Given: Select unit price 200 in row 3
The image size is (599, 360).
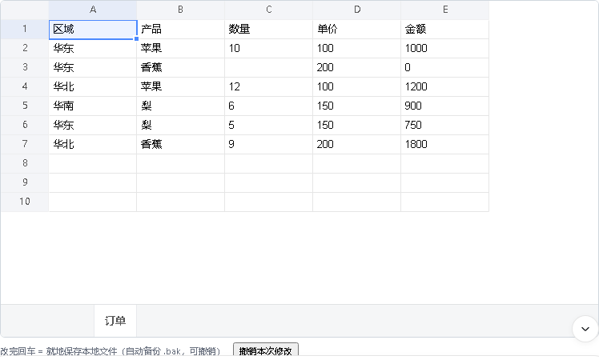Looking at the screenshot, I should 357,67.
